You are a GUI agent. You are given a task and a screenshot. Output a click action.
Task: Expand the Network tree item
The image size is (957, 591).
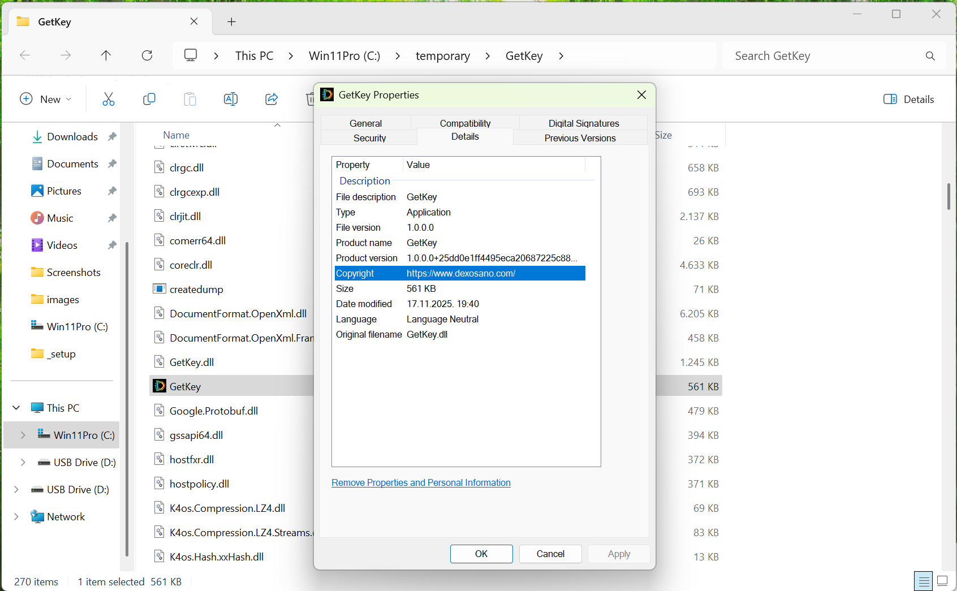(x=16, y=516)
